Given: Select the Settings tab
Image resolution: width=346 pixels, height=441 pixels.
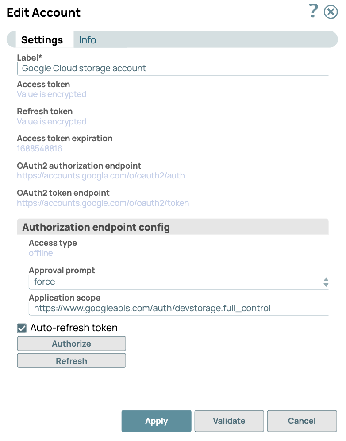Looking at the screenshot, I should pyautogui.click(x=42, y=40).
